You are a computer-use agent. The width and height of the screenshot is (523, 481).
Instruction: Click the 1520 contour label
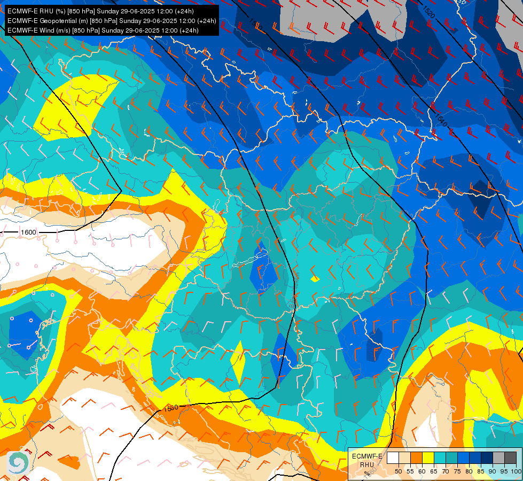[x=429, y=12]
